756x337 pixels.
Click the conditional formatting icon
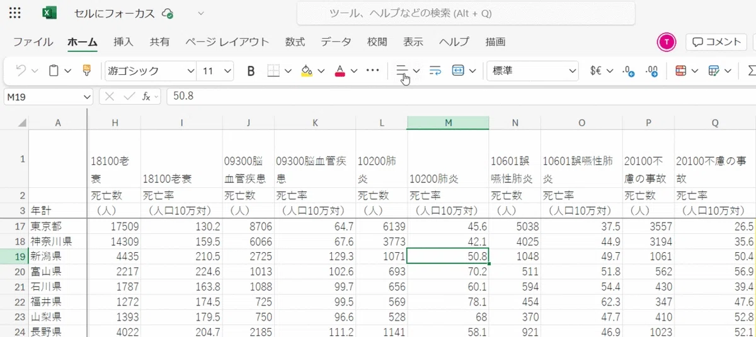(681, 71)
